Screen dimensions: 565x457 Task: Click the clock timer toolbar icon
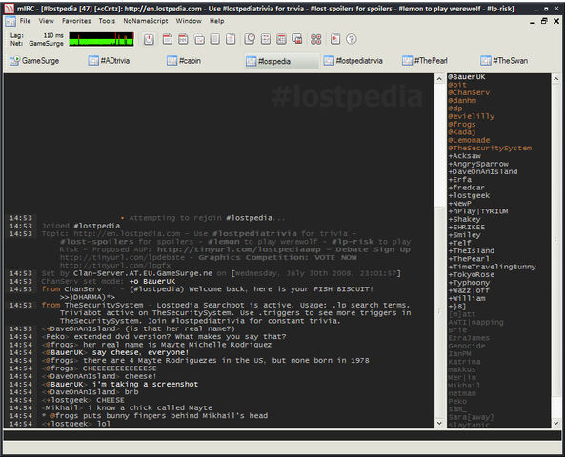pos(250,39)
